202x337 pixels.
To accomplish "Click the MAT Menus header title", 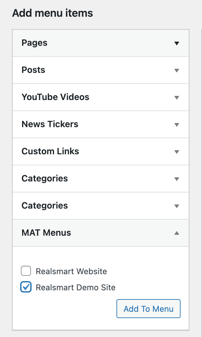I will [46, 233].
